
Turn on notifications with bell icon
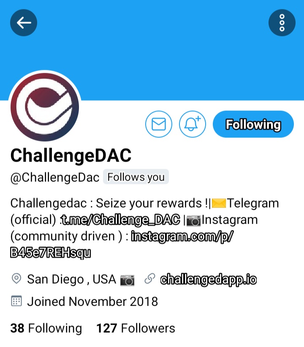[193, 124]
